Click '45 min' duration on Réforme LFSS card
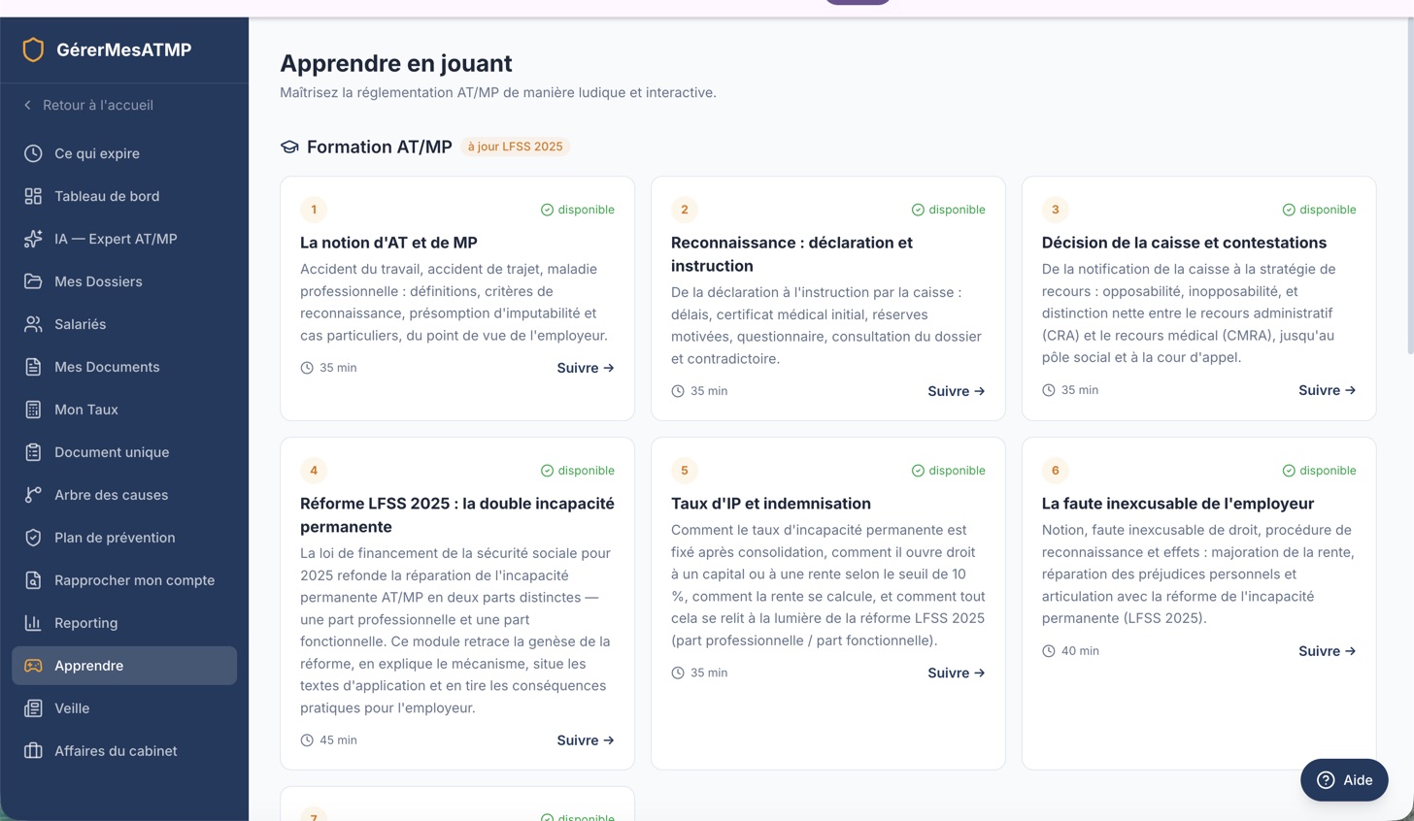The image size is (1414, 821). (x=338, y=740)
